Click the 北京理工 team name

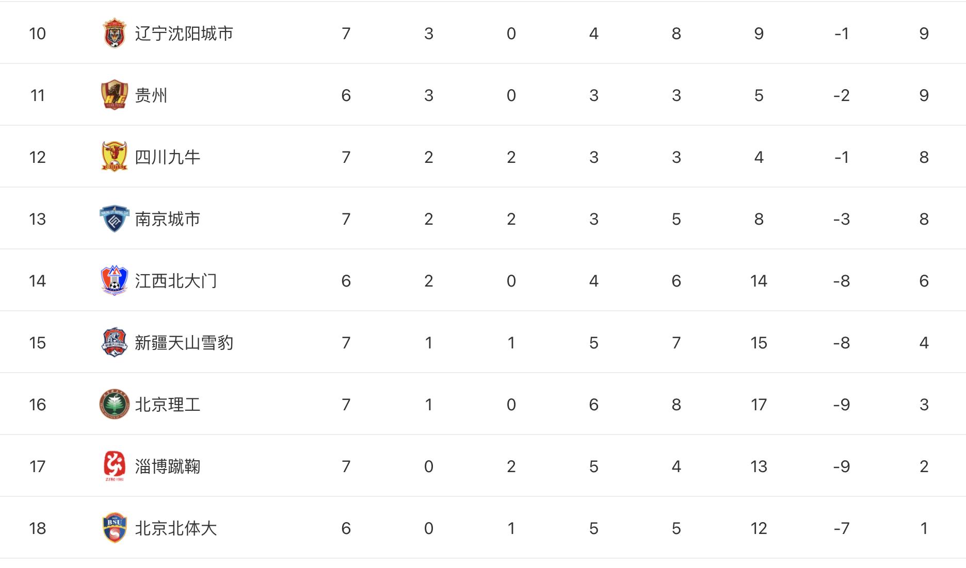[x=167, y=405]
